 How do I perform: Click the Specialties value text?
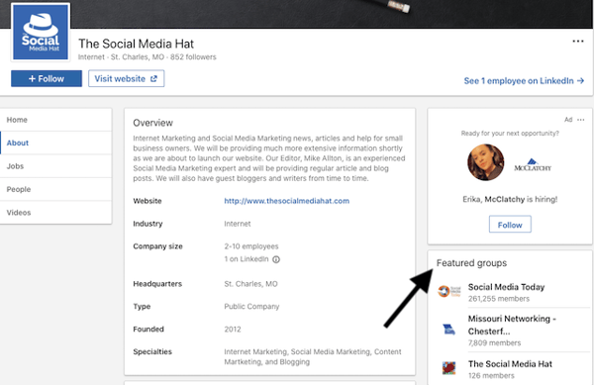pos(313,357)
